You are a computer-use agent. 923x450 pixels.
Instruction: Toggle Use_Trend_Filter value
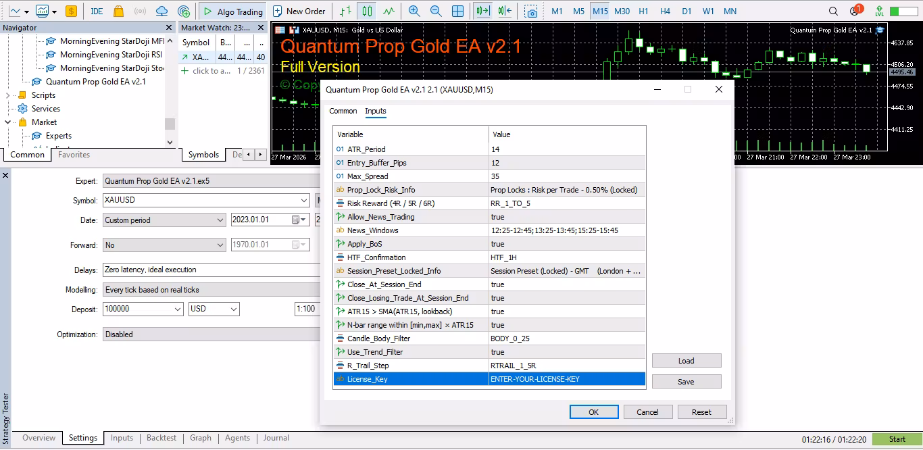567,352
